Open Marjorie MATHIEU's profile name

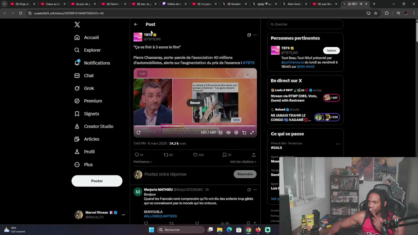pos(158,190)
